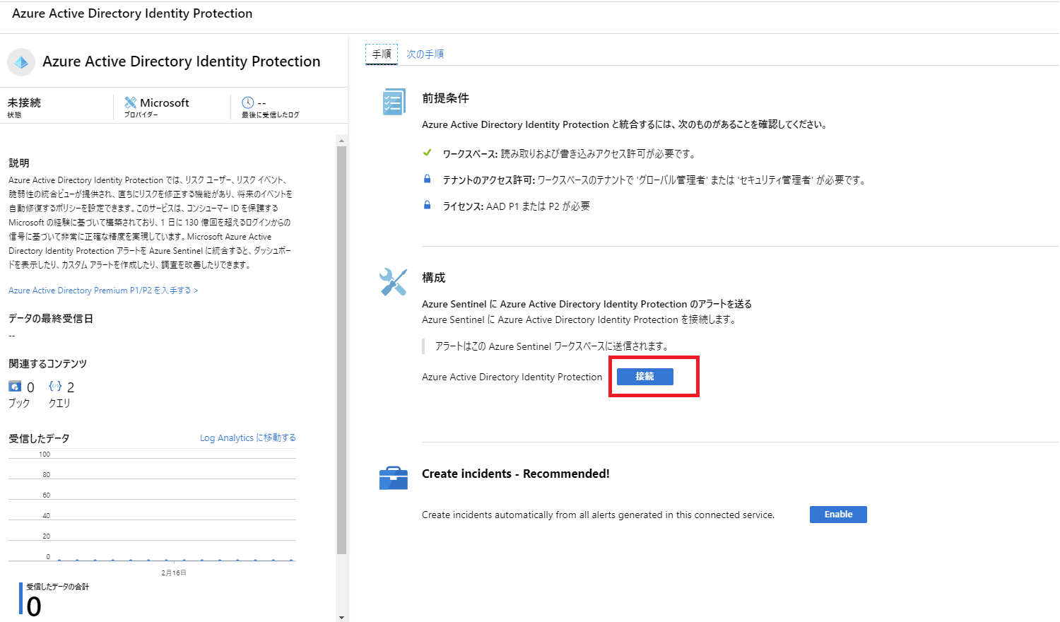Image resolution: width=1060 pixels, height=622 pixels.
Task: Click the Enable button for Create incidents
Action: click(x=838, y=515)
